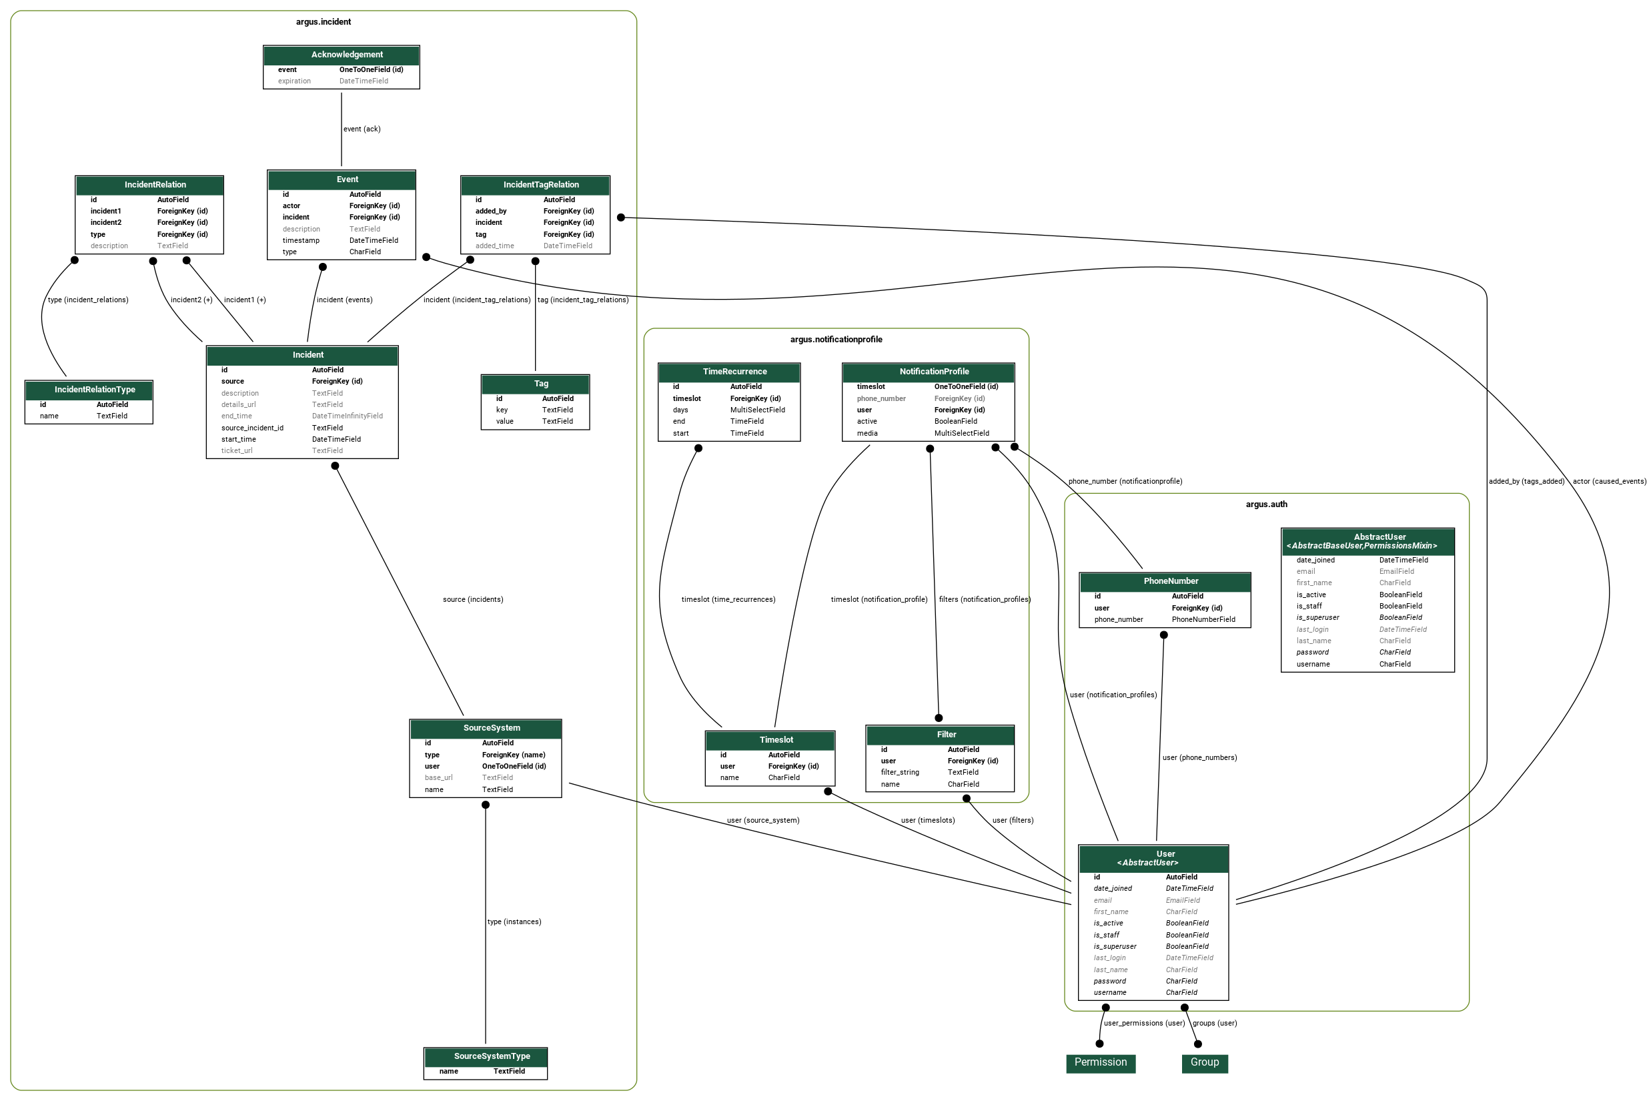This screenshot has height=1101, width=1651.
Task: Select the User AbstractUser table header
Action: coord(1153,859)
